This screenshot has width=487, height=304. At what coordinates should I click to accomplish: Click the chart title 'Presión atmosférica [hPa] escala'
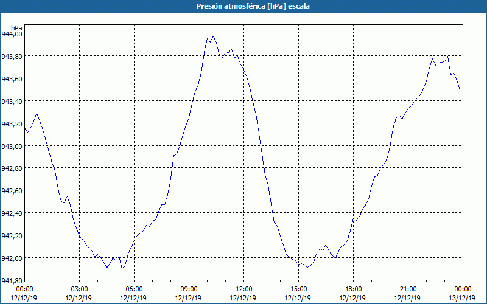[x=253, y=6]
